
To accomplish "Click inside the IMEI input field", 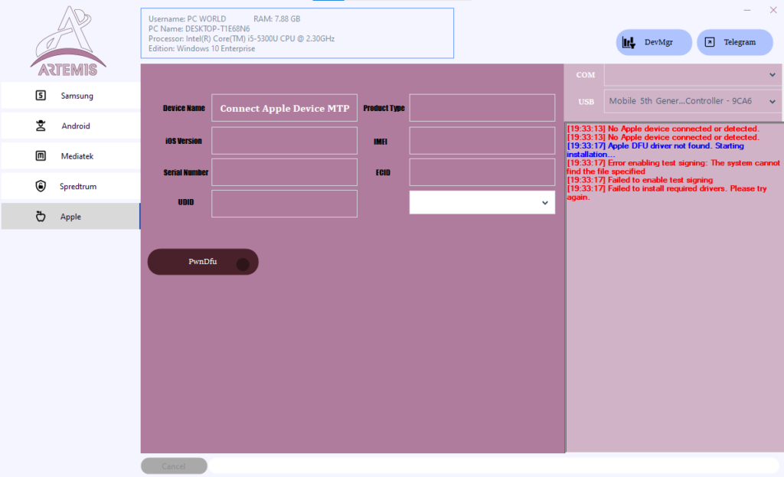I will coord(482,140).
